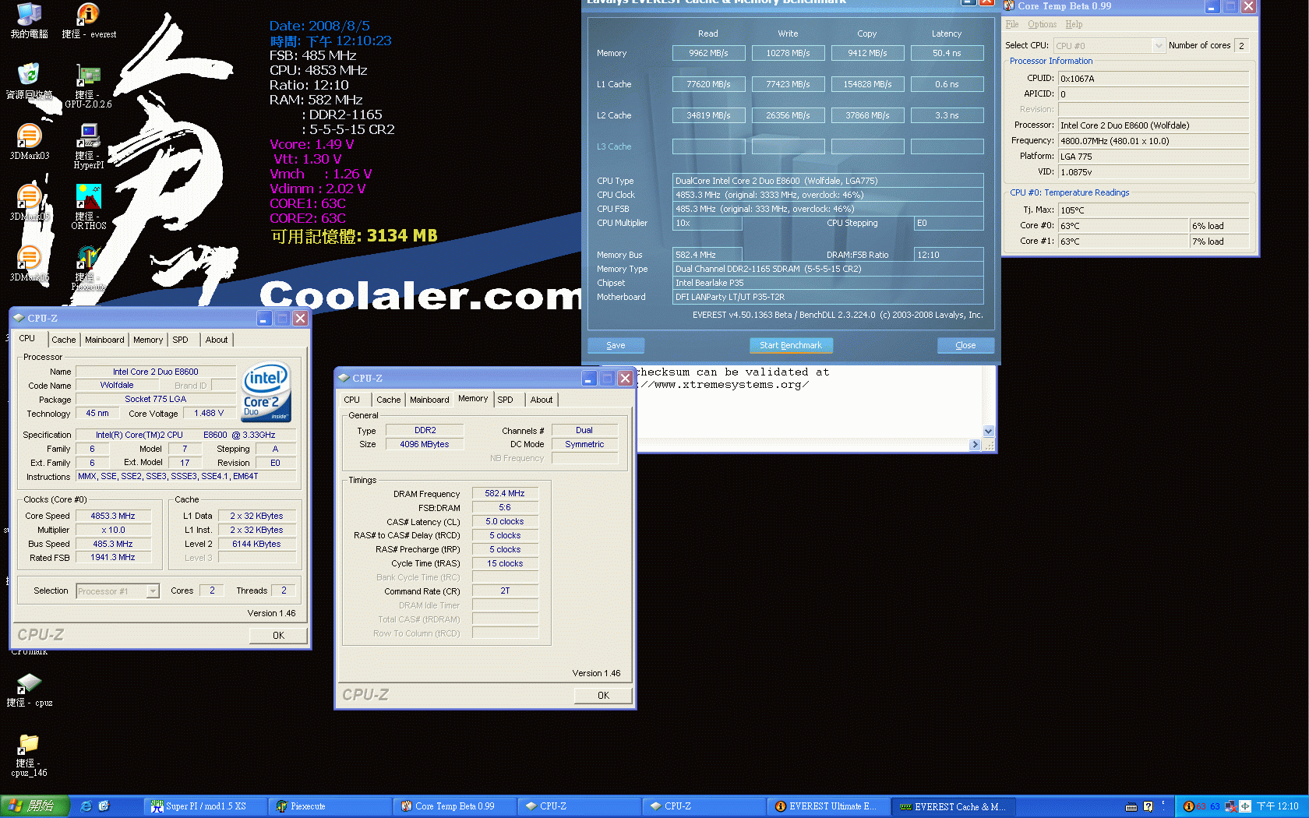Open the Mainboard tab in the left CPU-Z window
The image size is (1309, 818).
click(x=104, y=340)
